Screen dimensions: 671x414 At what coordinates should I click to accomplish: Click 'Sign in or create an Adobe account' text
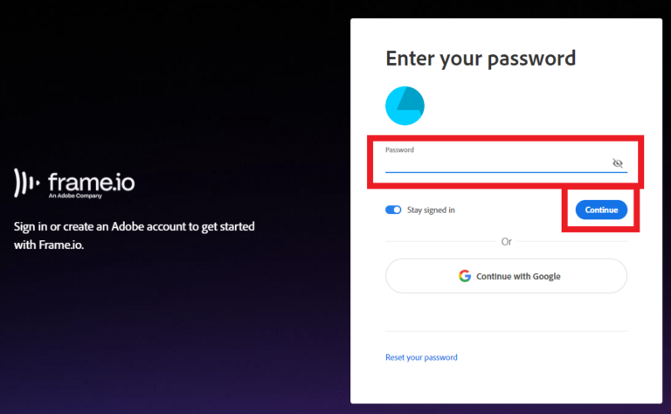click(135, 227)
